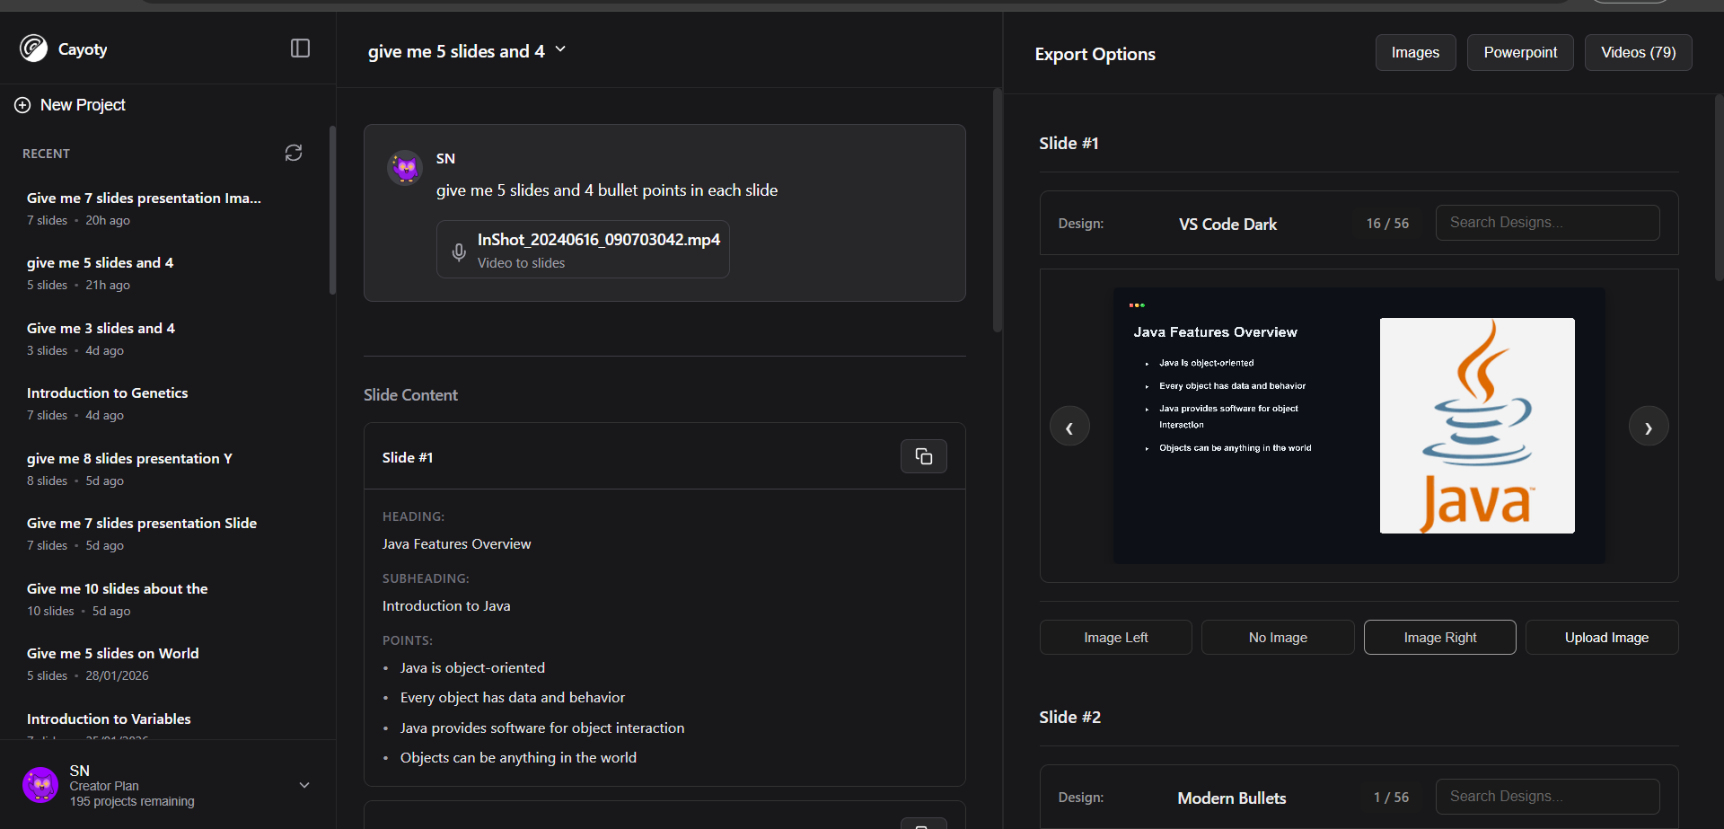This screenshot has height=829, width=1724.
Task: Click the Upload Image button
Action: point(1603,638)
